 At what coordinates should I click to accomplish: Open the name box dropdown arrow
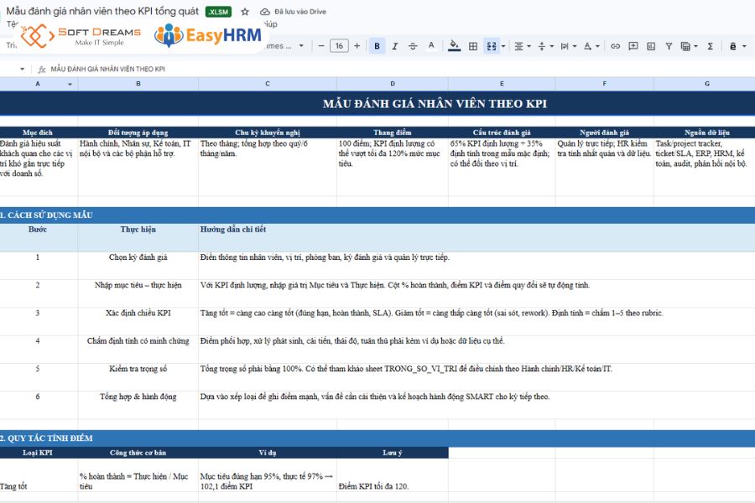click(22, 69)
